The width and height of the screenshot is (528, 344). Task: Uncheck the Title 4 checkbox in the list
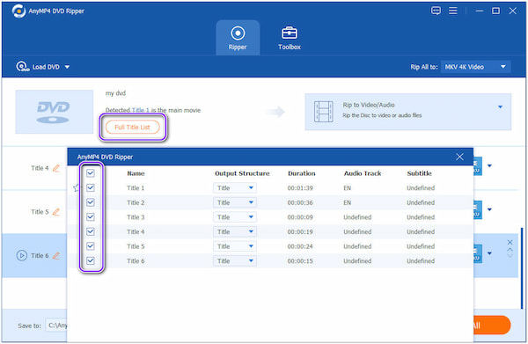[91, 231]
